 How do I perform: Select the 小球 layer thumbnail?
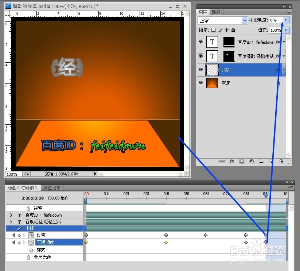[x=212, y=70]
